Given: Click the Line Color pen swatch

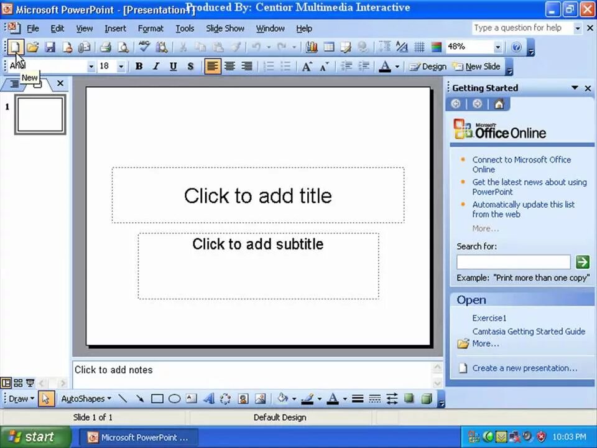Looking at the screenshot, I should tap(307, 399).
